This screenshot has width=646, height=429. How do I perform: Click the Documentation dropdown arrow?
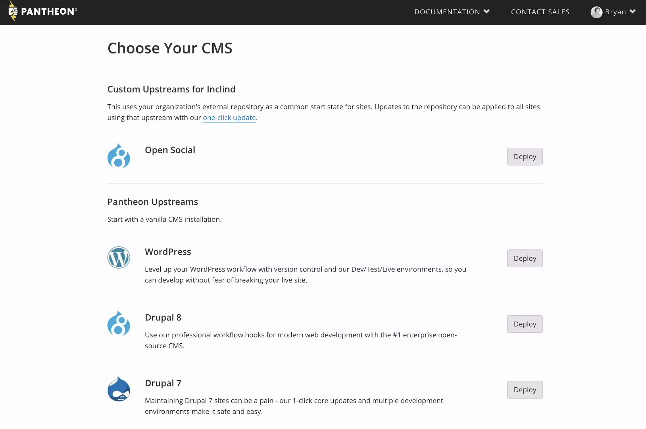(487, 12)
